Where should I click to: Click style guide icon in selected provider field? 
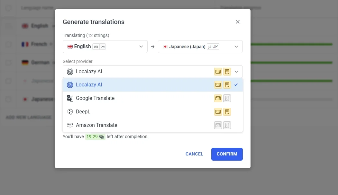tap(227, 72)
